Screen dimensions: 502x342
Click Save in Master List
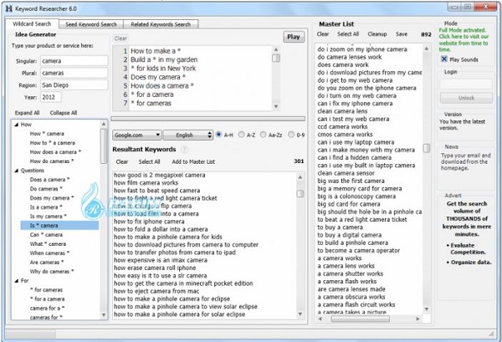click(x=402, y=34)
